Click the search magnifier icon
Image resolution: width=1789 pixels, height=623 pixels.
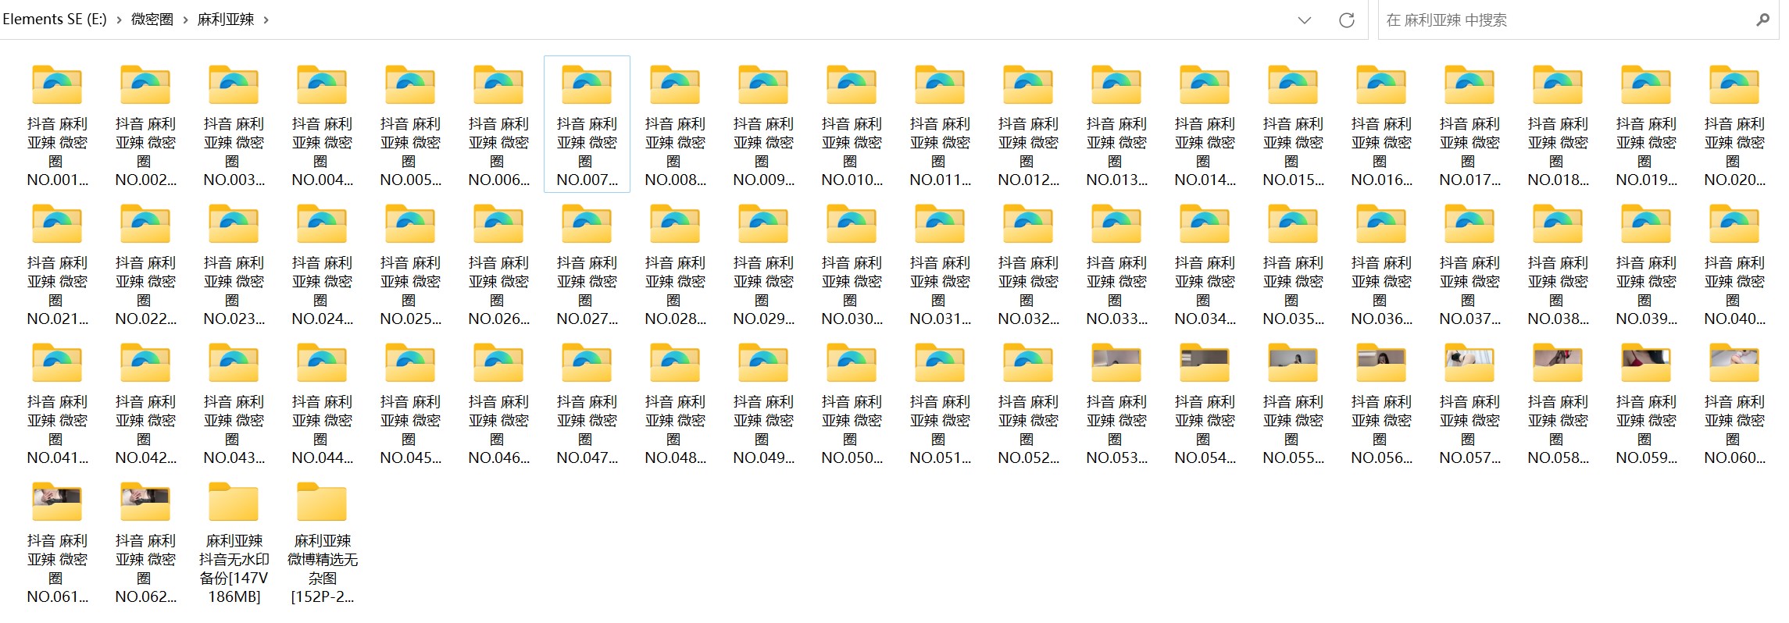(x=1762, y=20)
